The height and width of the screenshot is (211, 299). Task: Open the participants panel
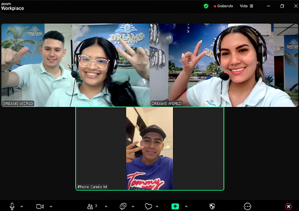coord(91,206)
